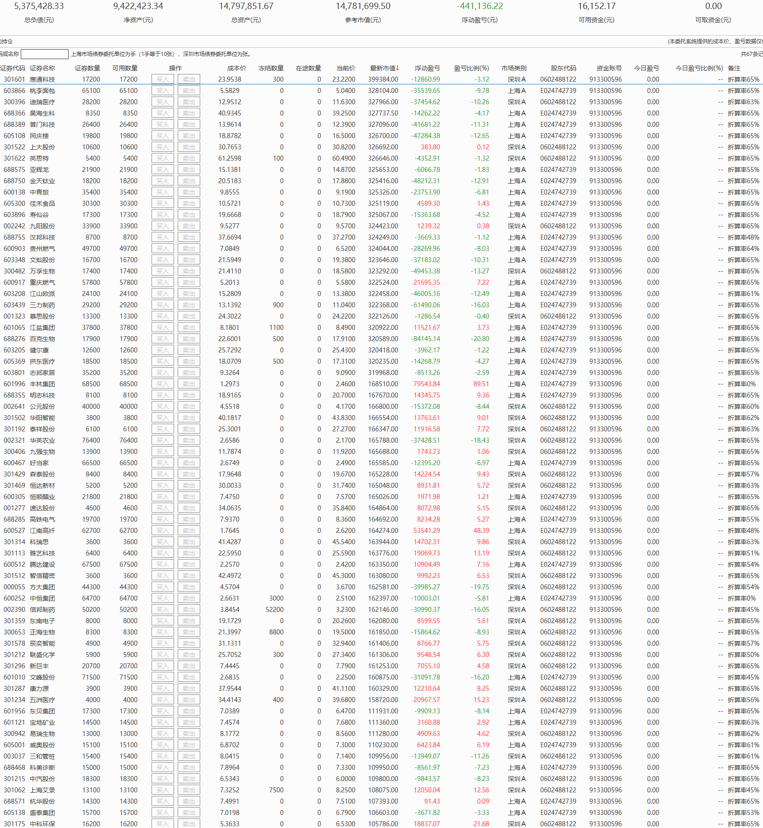This screenshot has width=763, height=828.
Task: Click 买入 for 方大集团 holding
Action: tap(162, 587)
